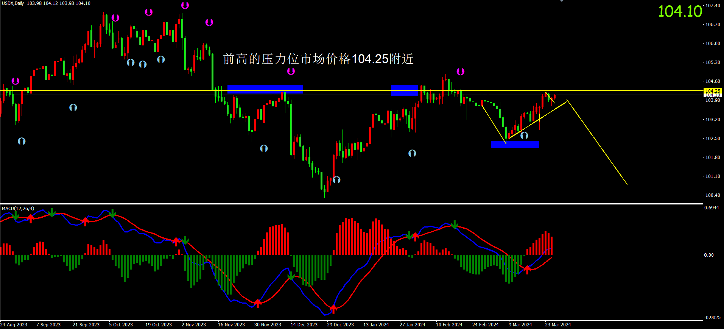
Task: Select the small blue rectangle near late January 2024
Action: [x=404, y=90]
